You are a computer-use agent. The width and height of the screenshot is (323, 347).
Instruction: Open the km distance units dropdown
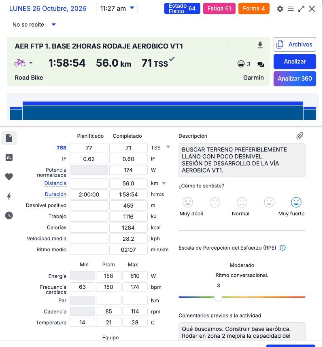pos(164,183)
